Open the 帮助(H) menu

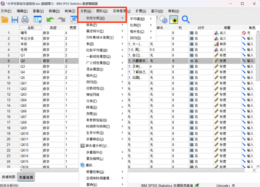174,11
